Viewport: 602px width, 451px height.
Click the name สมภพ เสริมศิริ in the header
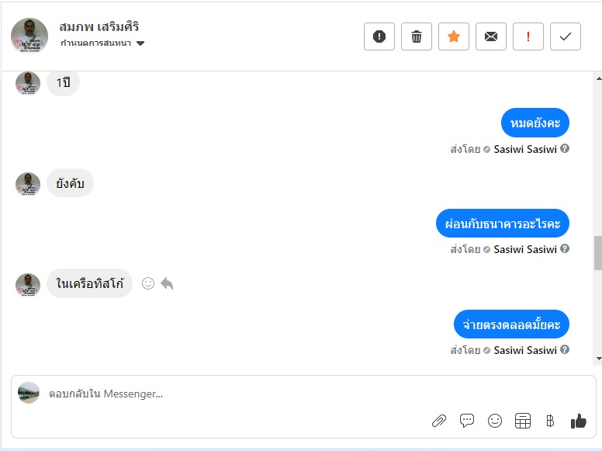(99, 27)
